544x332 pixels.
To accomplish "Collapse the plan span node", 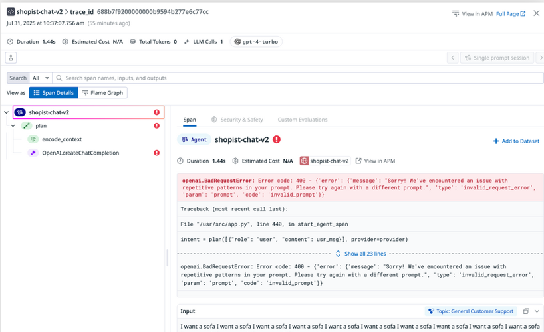I will pyautogui.click(x=13, y=125).
